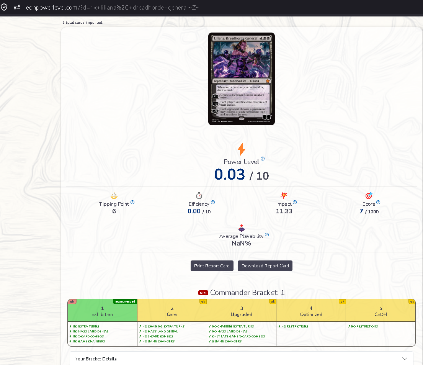Expand Your Bracket Details chevron

pos(405,358)
